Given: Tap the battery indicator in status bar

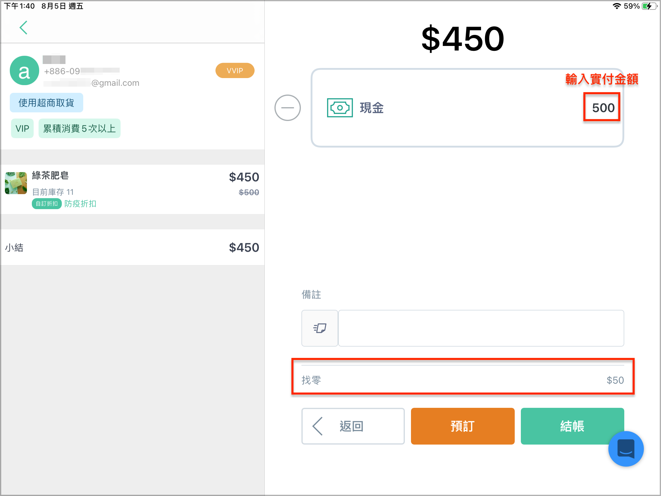Looking at the screenshot, I should tap(649, 6).
